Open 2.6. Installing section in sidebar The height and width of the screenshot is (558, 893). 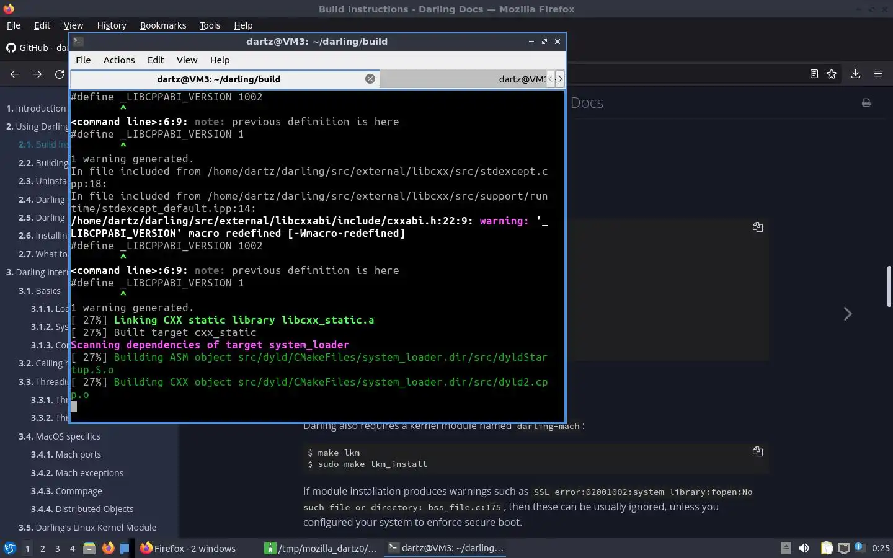click(x=43, y=236)
